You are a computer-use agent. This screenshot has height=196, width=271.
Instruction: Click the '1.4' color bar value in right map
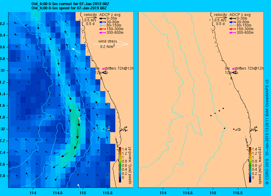pos(254,149)
